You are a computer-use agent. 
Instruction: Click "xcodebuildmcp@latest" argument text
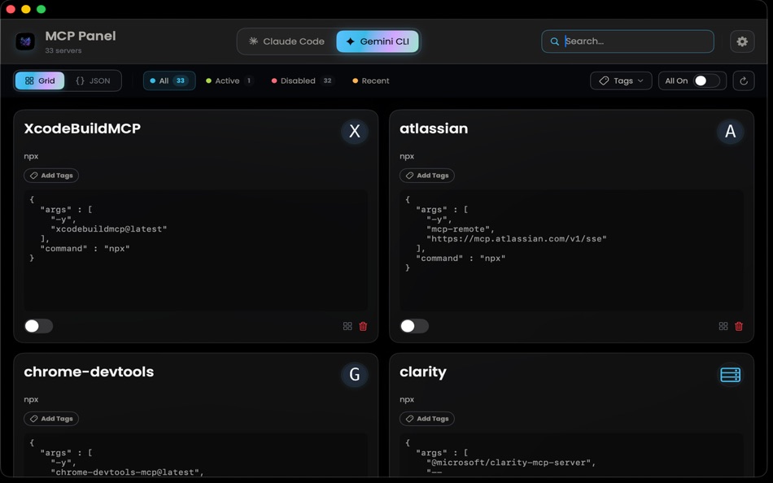click(109, 229)
